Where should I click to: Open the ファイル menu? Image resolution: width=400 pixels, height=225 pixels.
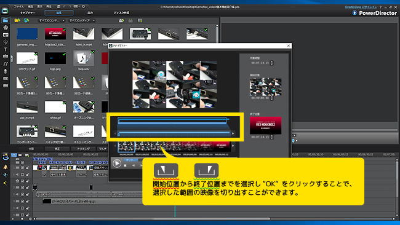click(19, 7)
